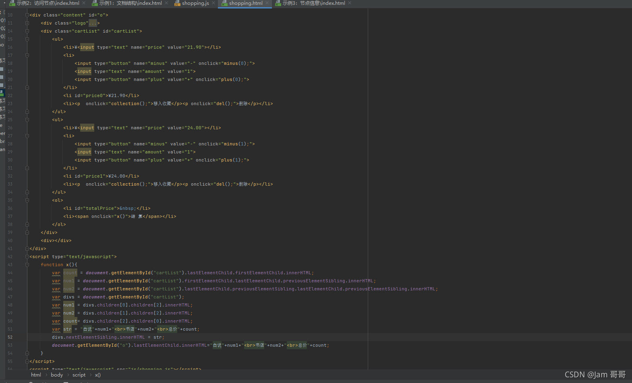Place cursor on id="totalPrice" at line 36
This screenshot has height=383, width=632.
coord(95,208)
